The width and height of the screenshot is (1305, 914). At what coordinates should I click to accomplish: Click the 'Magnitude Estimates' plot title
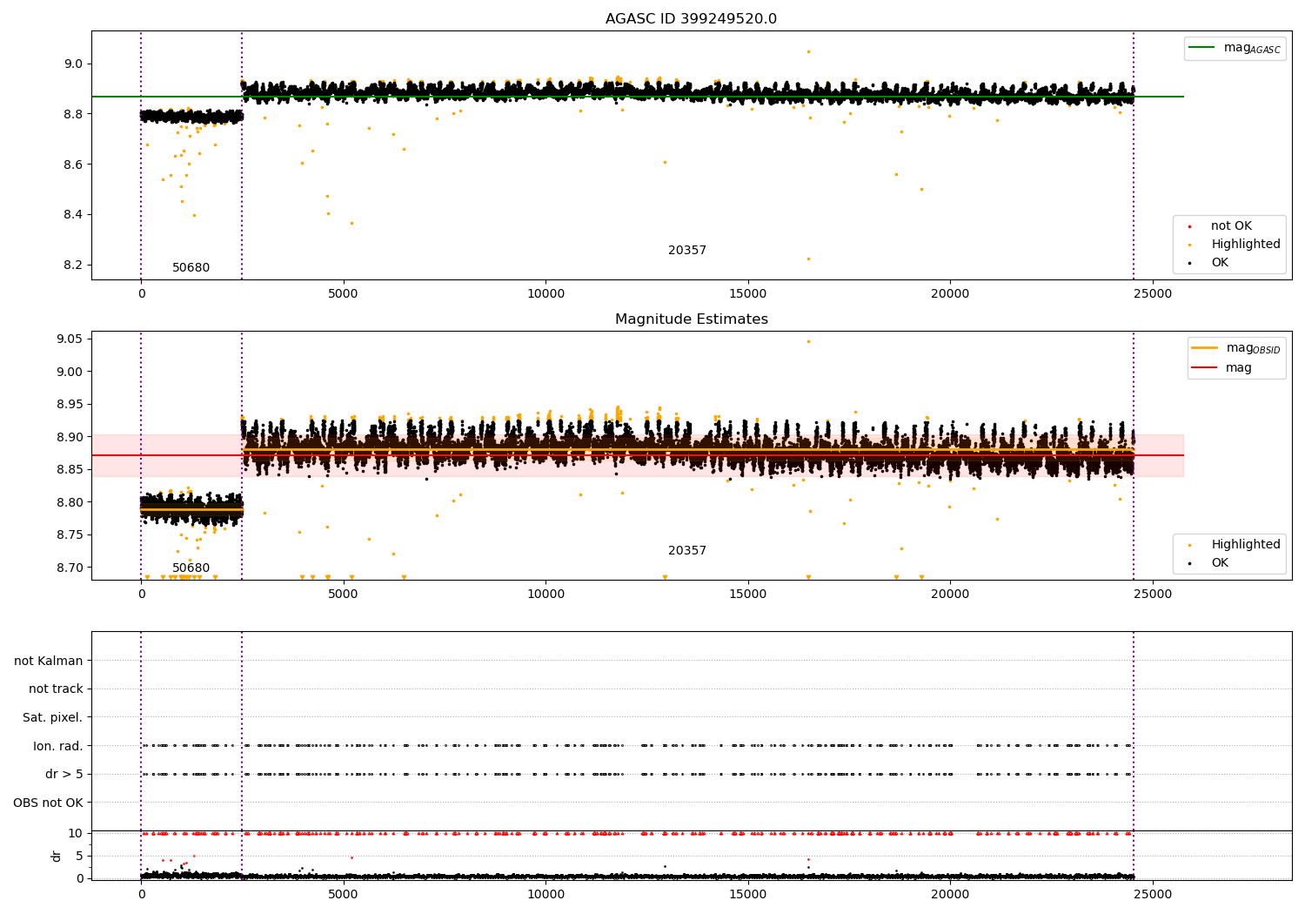[x=691, y=319]
